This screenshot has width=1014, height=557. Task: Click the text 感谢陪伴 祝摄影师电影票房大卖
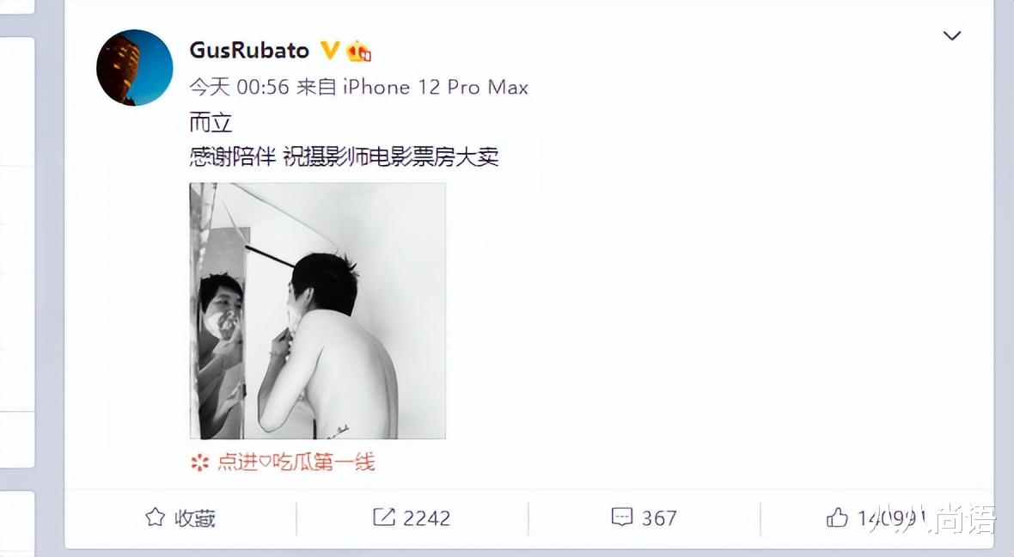tap(344, 156)
